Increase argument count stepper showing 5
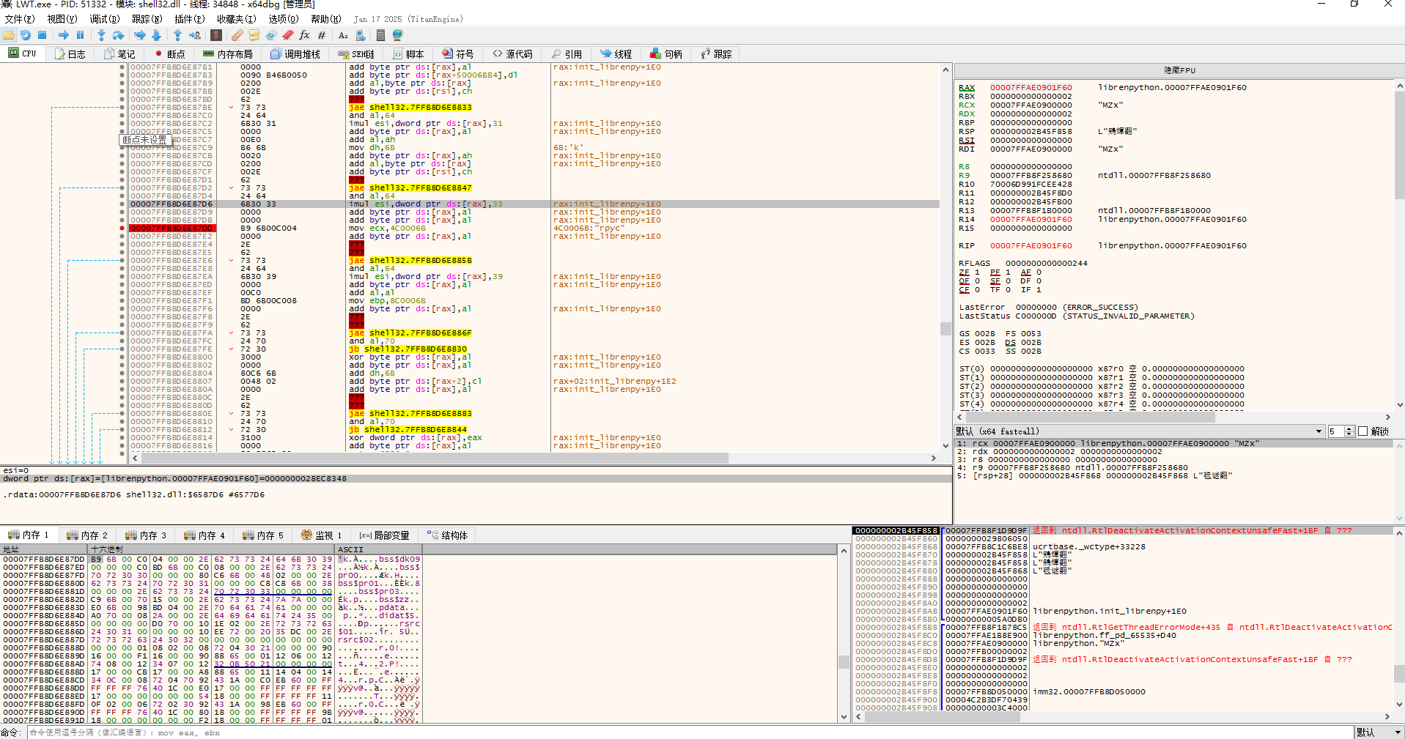 coord(1349,429)
